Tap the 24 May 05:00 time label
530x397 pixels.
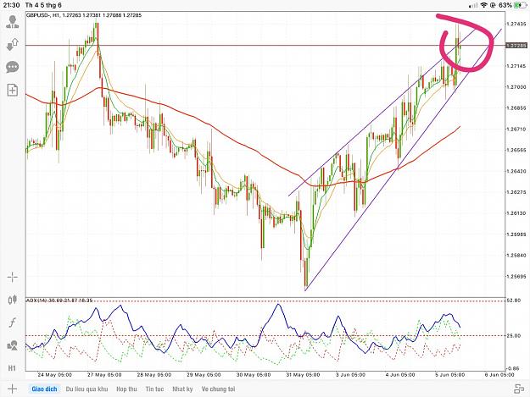54,375
